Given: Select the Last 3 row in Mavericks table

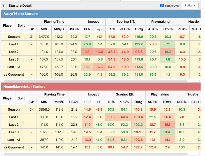Looking at the screenshot, I should 101,132.
